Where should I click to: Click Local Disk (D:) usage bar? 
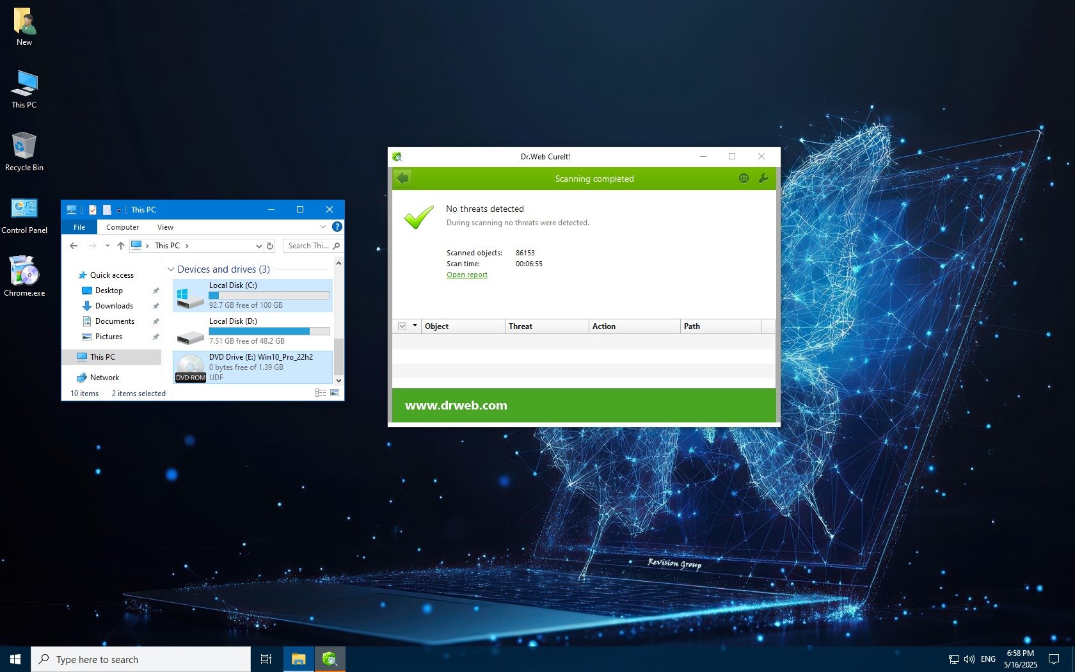269,332
